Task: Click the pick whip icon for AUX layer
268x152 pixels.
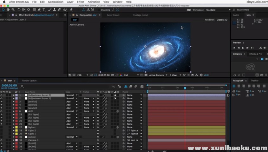Action: [123, 111]
